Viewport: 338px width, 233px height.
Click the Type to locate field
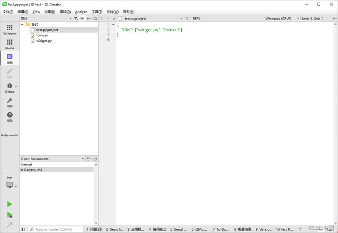(x=55, y=229)
